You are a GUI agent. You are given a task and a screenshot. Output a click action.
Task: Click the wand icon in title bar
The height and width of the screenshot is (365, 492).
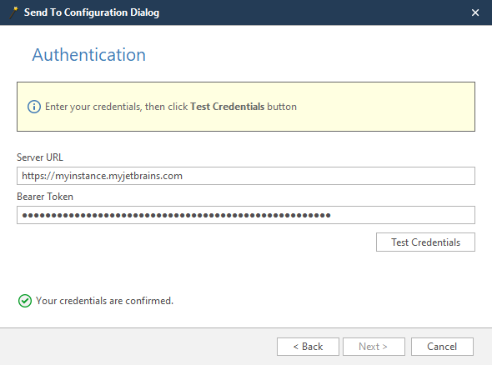click(13, 12)
